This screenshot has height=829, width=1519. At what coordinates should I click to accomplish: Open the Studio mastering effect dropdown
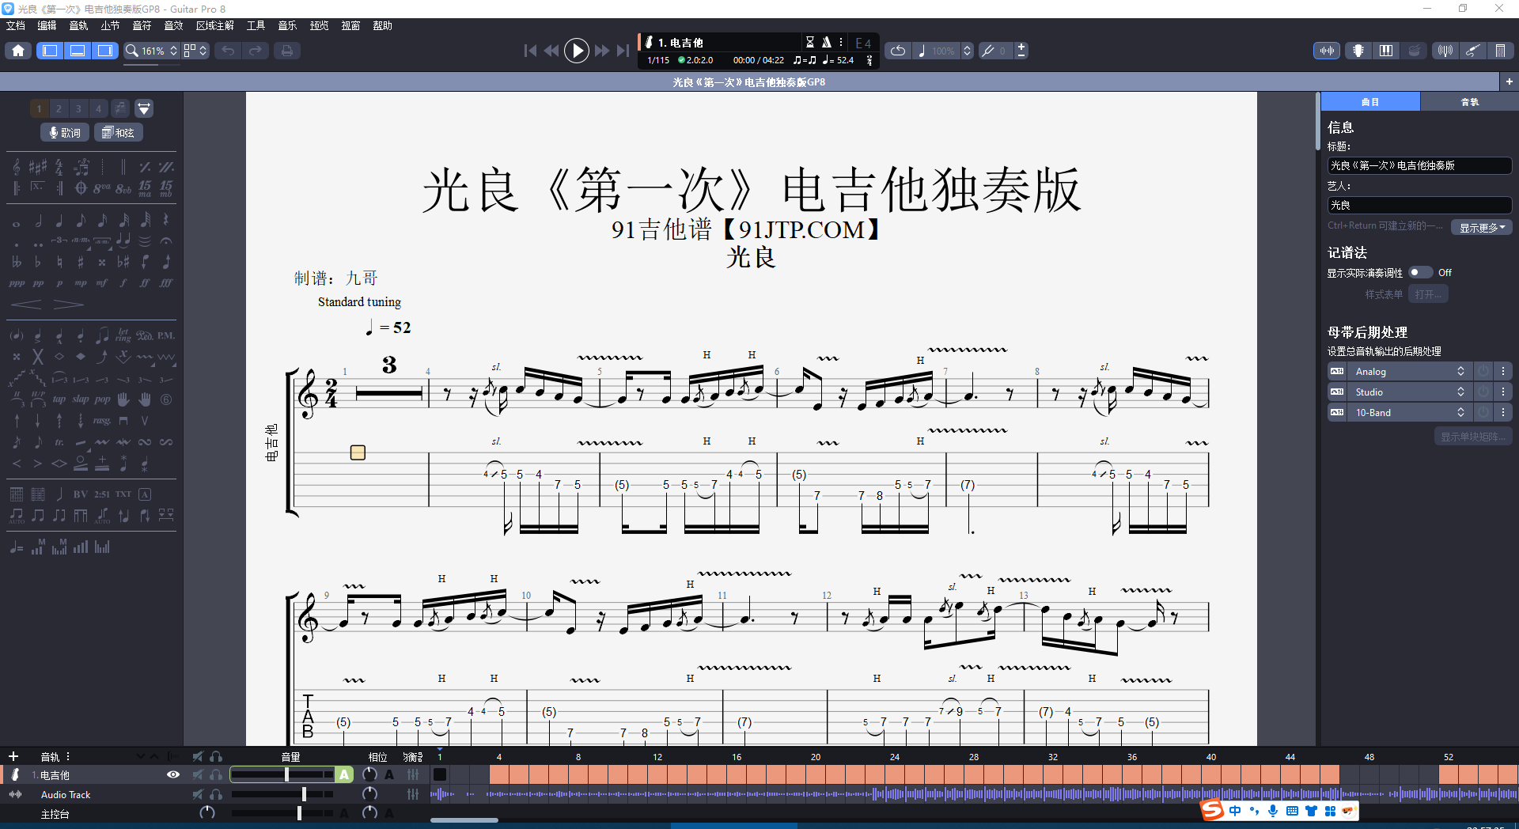[x=1409, y=392]
